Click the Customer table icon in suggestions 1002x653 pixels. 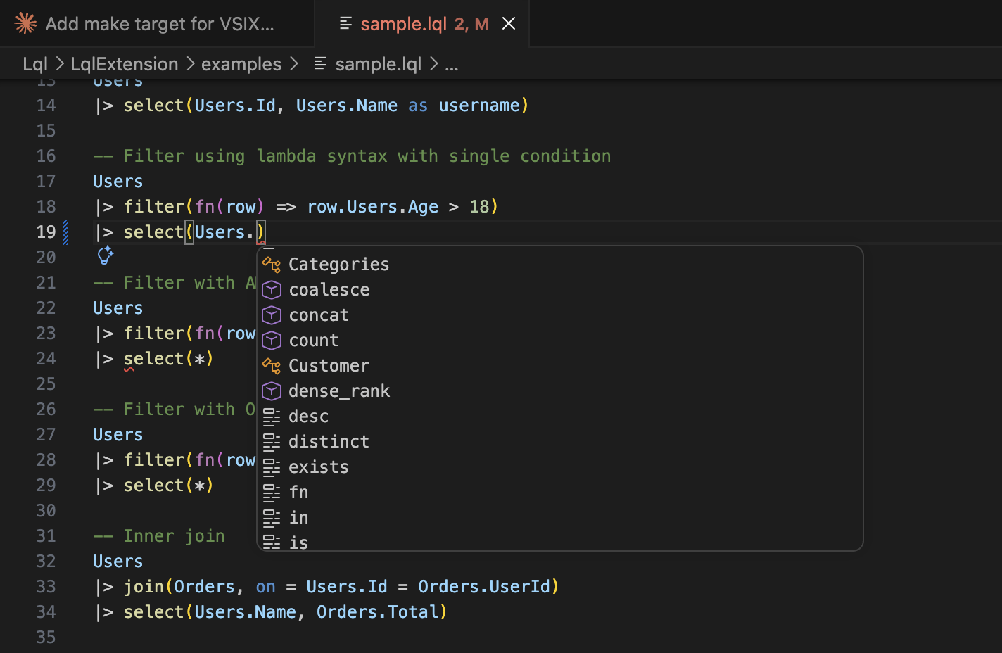(272, 366)
